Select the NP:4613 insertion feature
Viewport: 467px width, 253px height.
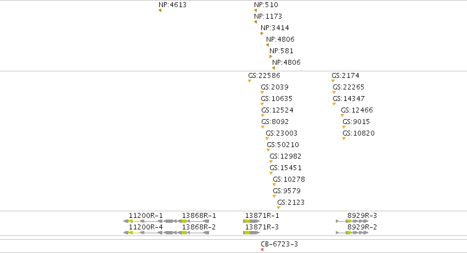click(160, 11)
